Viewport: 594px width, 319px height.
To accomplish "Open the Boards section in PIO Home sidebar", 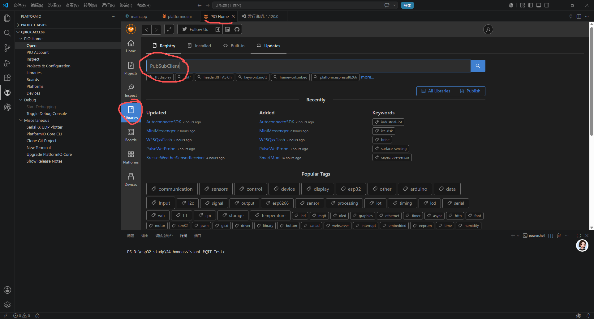I will tap(131, 135).
